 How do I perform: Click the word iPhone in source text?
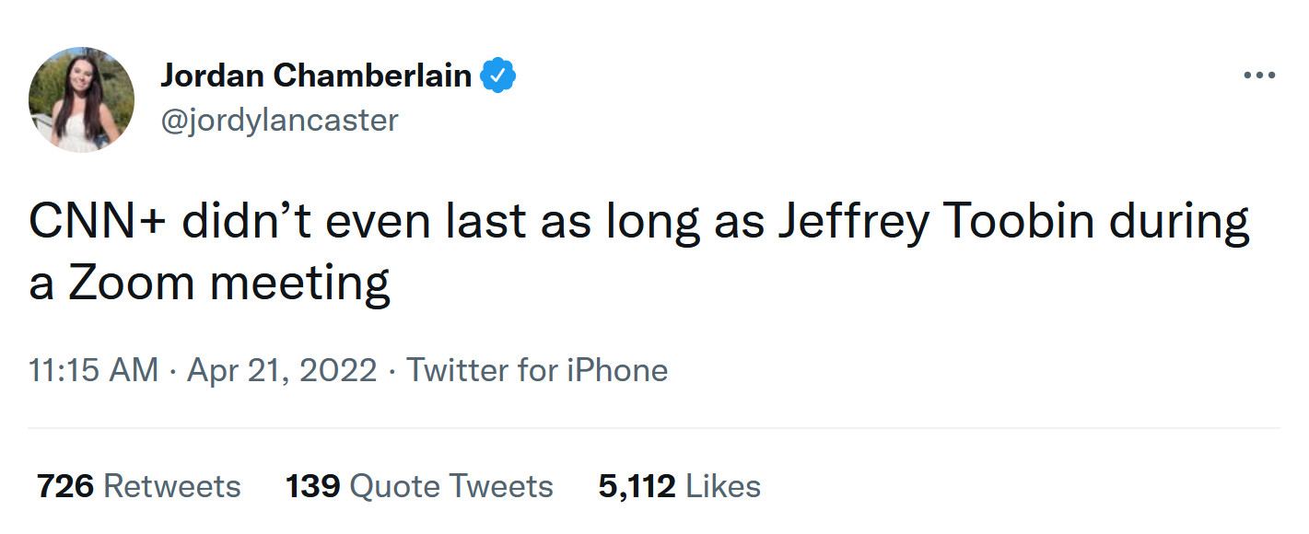click(618, 370)
